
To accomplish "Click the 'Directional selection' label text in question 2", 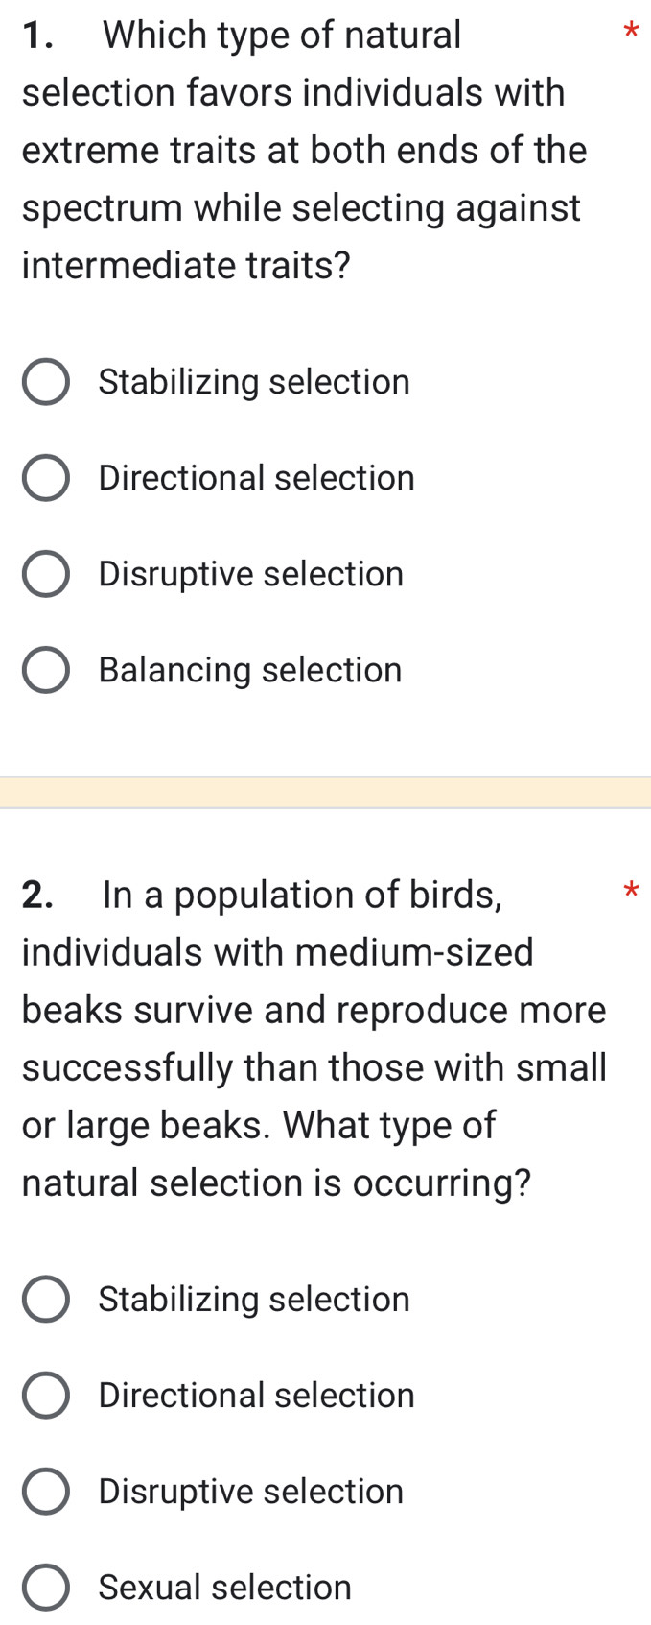I will click(x=255, y=1396).
